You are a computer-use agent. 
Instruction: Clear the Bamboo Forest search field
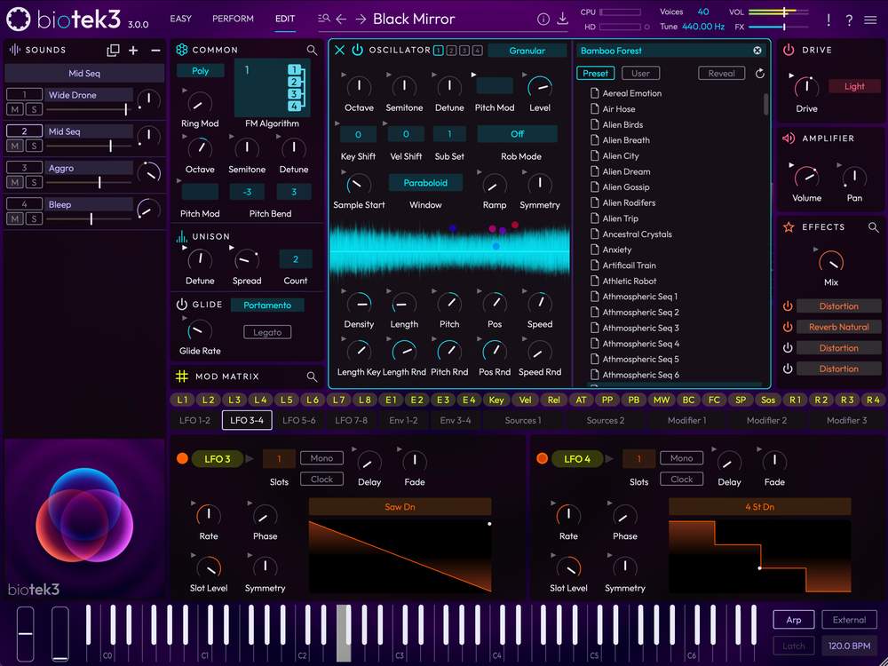(757, 51)
